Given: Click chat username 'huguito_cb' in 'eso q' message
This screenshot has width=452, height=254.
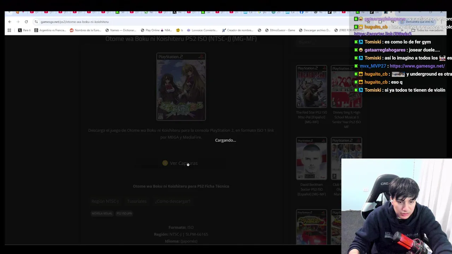Looking at the screenshot, I should 376,82.
